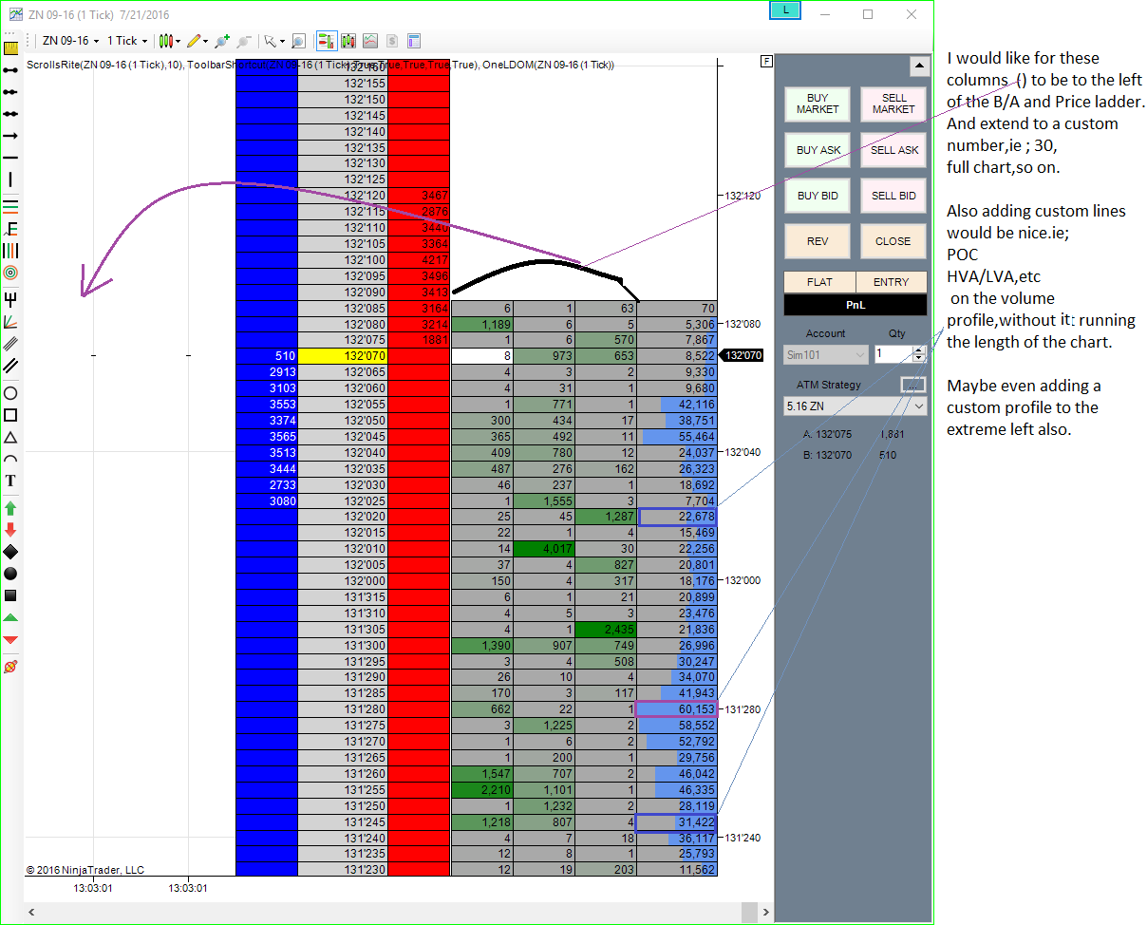The width and height of the screenshot is (1147, 925).
Task: Click the 4,017 dark green volume cell
Action: pos(544,549)
